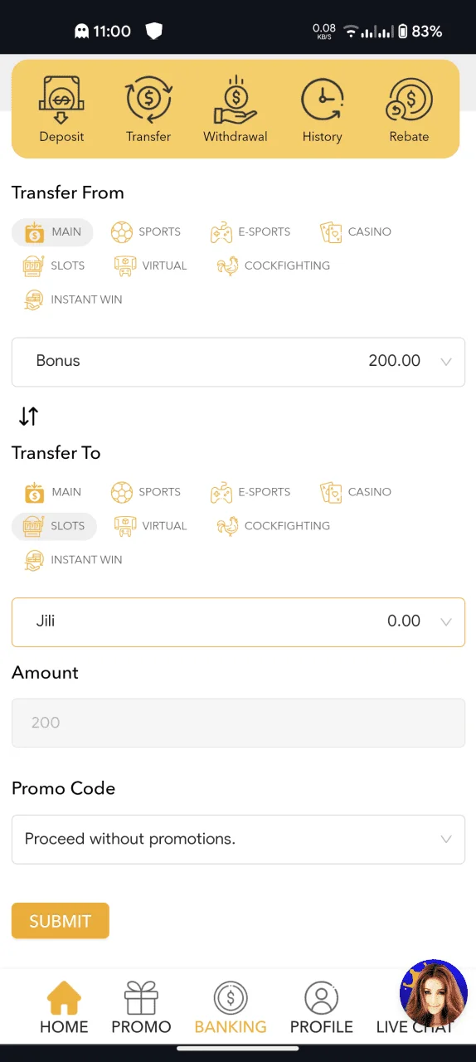The height and width of the screenshot is (1062, 476).
Task: Choose Cockfighting wallet under Transfer From
Action: (274, 265)
